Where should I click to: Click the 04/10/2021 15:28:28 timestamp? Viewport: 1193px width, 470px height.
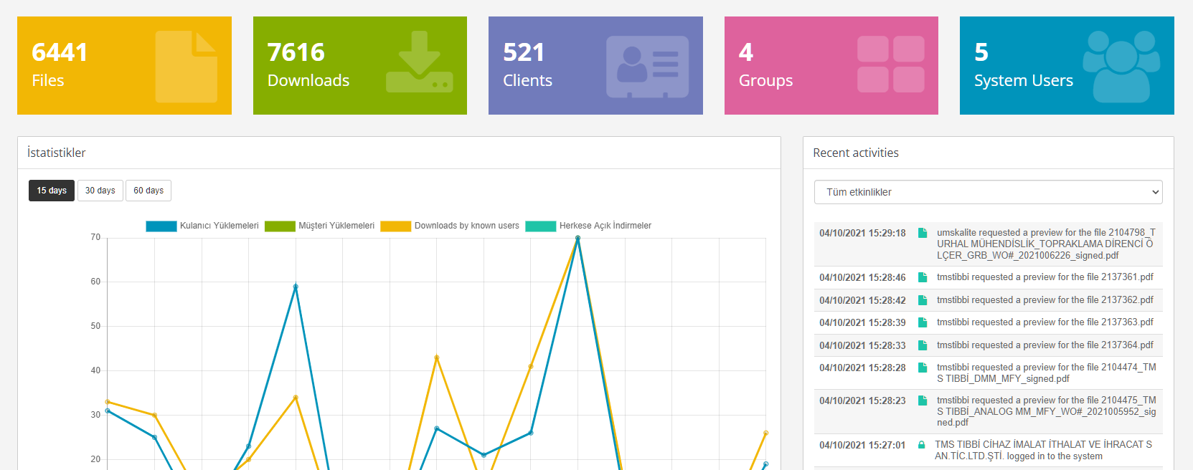(x=862, y=368)
